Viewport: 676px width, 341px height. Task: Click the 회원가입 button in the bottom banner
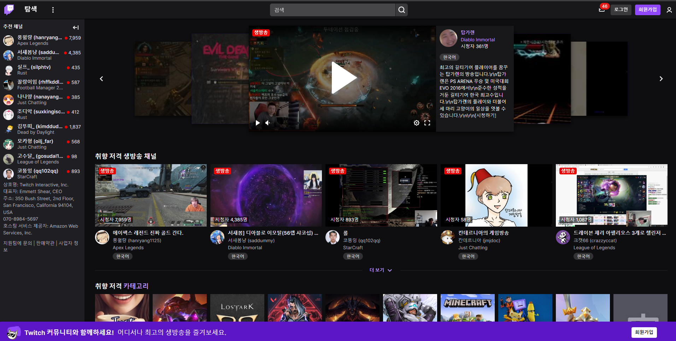644,332
